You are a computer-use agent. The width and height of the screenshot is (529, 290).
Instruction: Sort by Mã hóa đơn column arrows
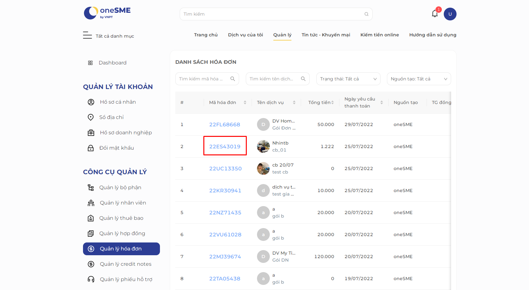(x=245, y=102)
